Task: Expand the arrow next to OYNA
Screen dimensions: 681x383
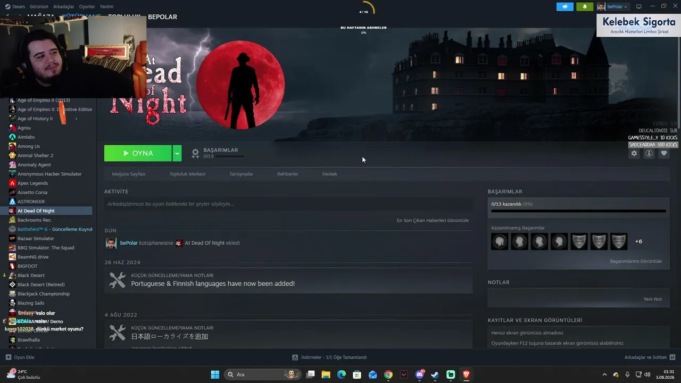Action: [x=177, y=153]
